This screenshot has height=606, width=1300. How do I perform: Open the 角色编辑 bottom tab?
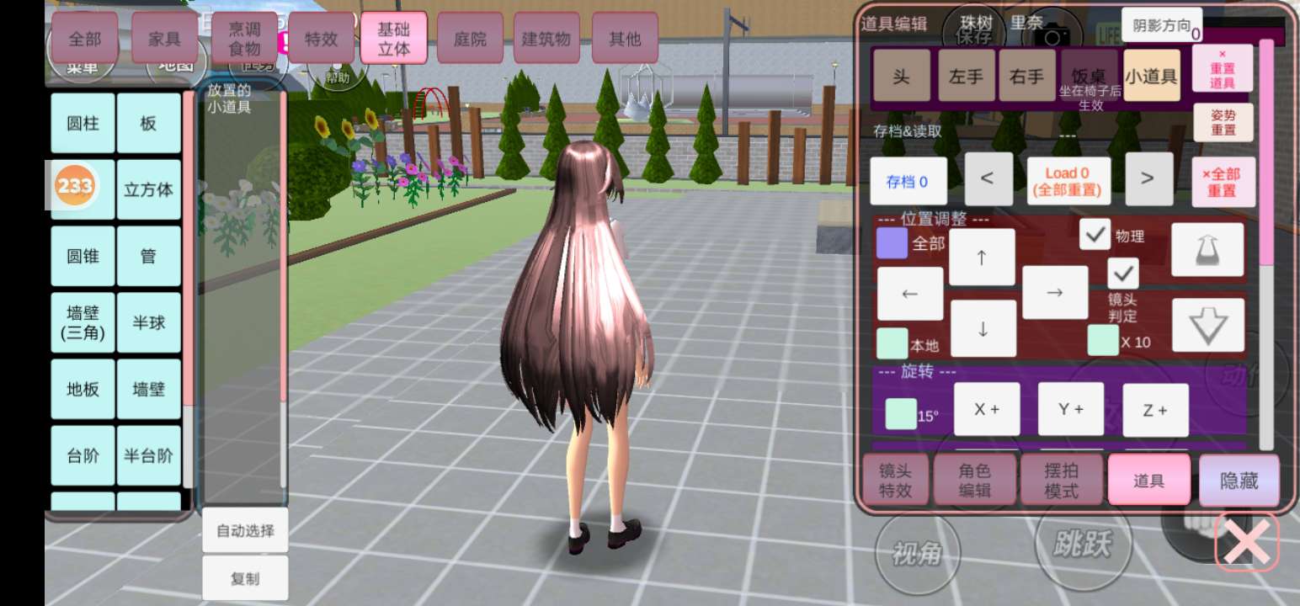tap(975, 481)
